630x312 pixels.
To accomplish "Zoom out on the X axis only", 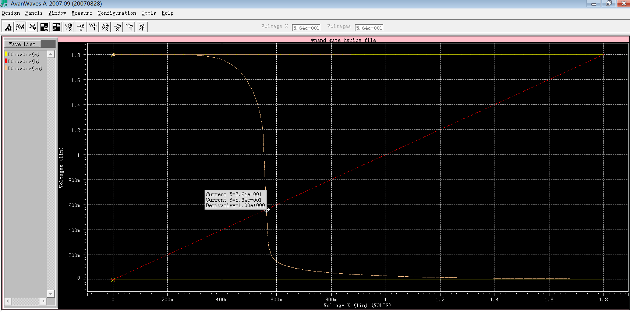I will coord(117,27).
